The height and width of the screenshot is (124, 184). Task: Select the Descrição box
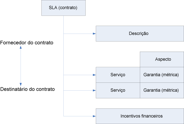click(140, 34)
